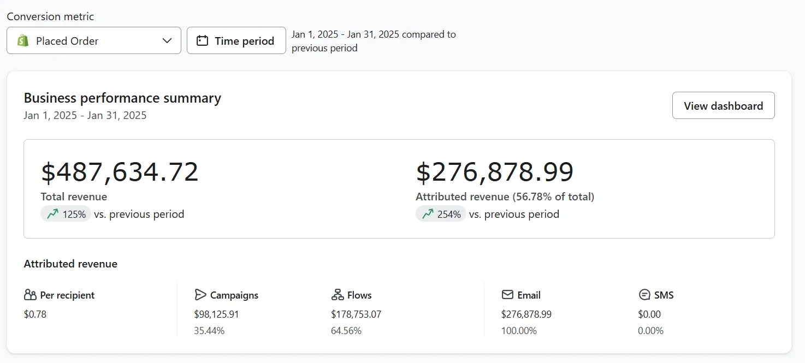Image resolution: width=805 pixels, height=363 pixels.
Task: Click the Campaigns paper-plane icon
Action: [200, 295]
